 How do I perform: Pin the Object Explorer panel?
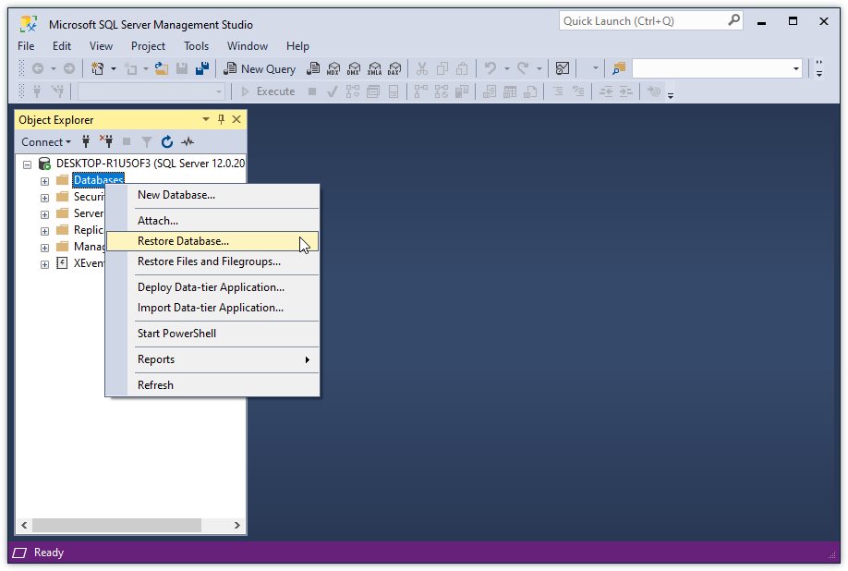point(221,119)
